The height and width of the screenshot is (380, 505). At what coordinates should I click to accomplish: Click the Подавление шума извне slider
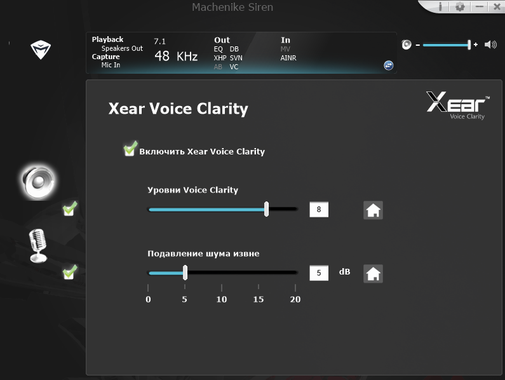(222, 273)
